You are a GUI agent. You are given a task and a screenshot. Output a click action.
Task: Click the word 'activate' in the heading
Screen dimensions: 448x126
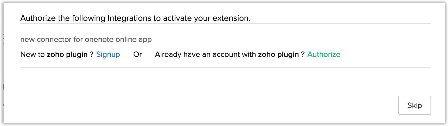pyautogui.click(x=177, y=18)
